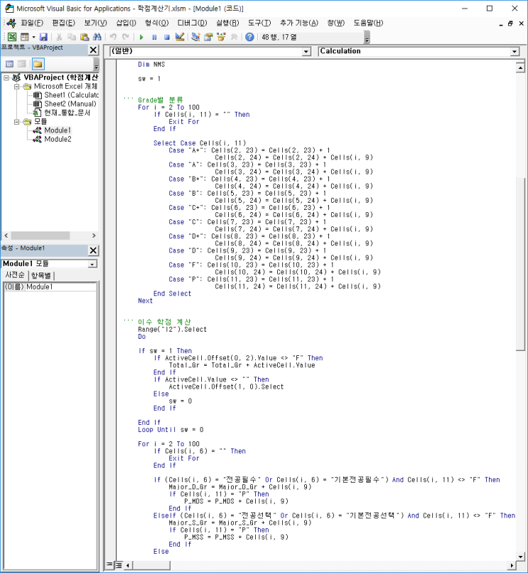This screenshot has width=528, height=573.
Task: Open Project Explorer toolbar icon
Action: pyautogui.click(x=195, y=37)
